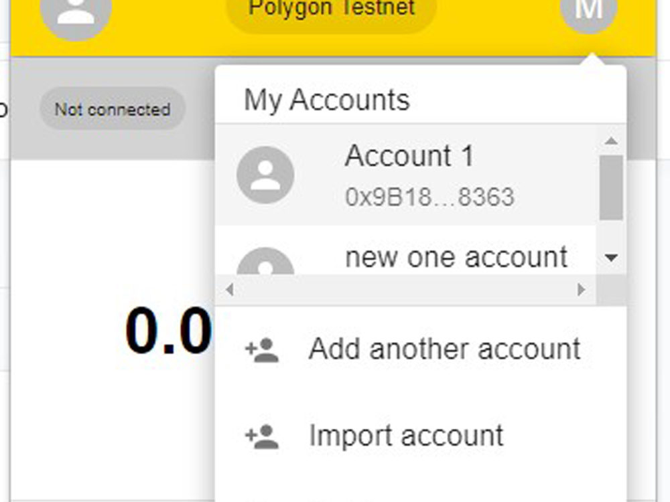Click the 0.0 balance amount
This screenshot has width=670, height=502.
tap(169, 331)
